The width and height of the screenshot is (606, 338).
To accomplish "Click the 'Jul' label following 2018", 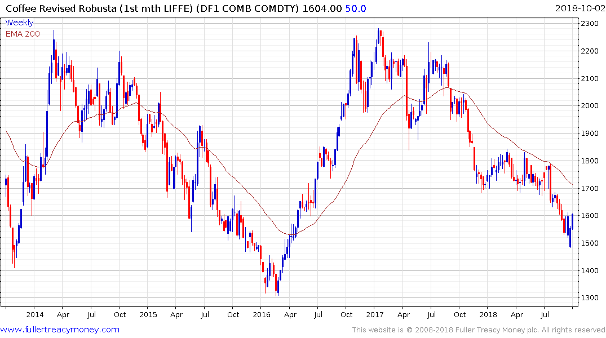I will pos(545,314).
